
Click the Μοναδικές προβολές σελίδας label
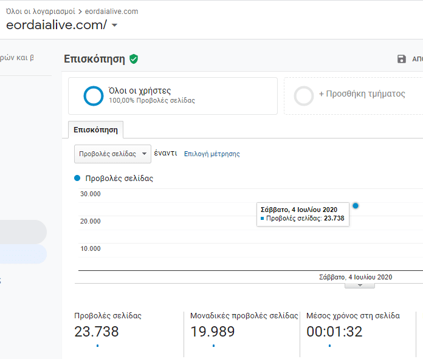(244, 316)
